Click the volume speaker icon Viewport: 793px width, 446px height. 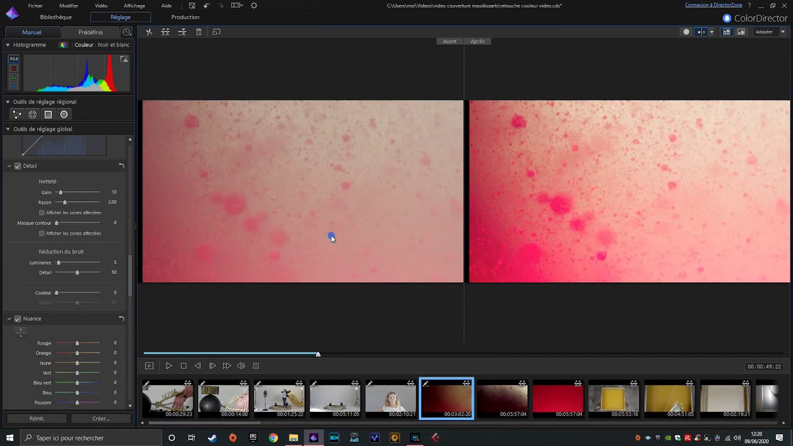[x=241, y=366]
